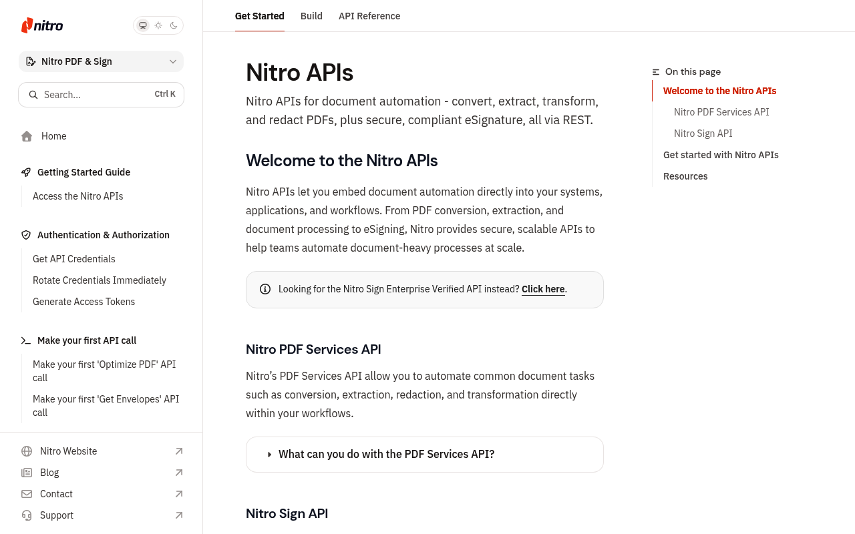Viewport: 855px width, 534px height.
Task: Expand 'What can you do with the PDF Services API?'
Action: pyautogui.click(x=425, y=455)
